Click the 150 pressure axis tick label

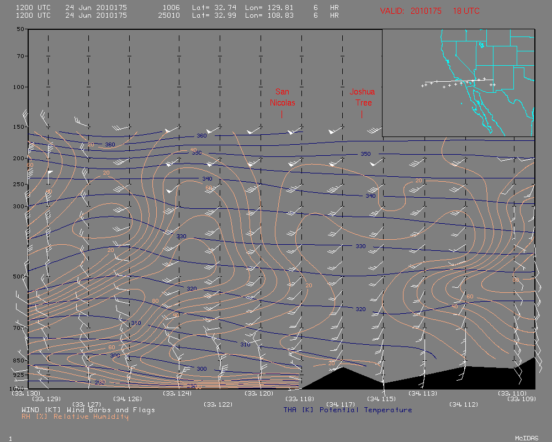(x=19, y=127)
